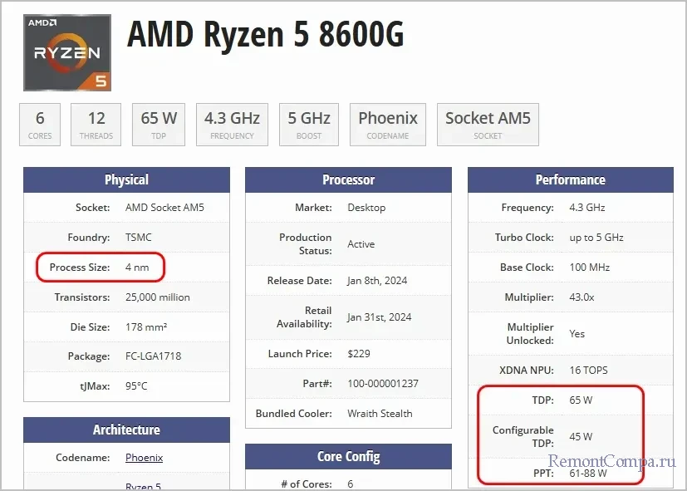The image size is (687, 491).
Task: Click the Physical section header
Action: pyautogui.click(x=126, y=179)
